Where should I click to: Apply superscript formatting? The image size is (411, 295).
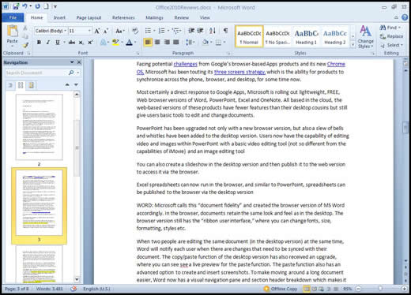pos(90,43)
